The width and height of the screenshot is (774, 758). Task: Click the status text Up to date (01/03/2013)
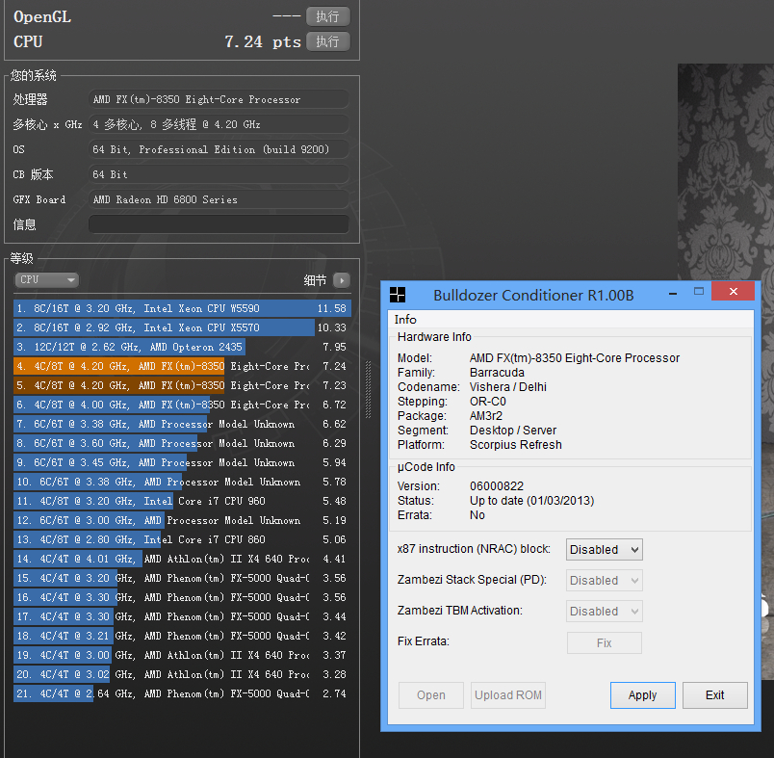coord(531,501)
